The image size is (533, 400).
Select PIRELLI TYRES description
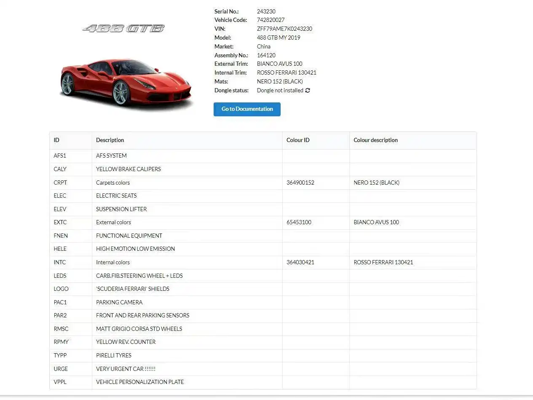coord(114,356)
